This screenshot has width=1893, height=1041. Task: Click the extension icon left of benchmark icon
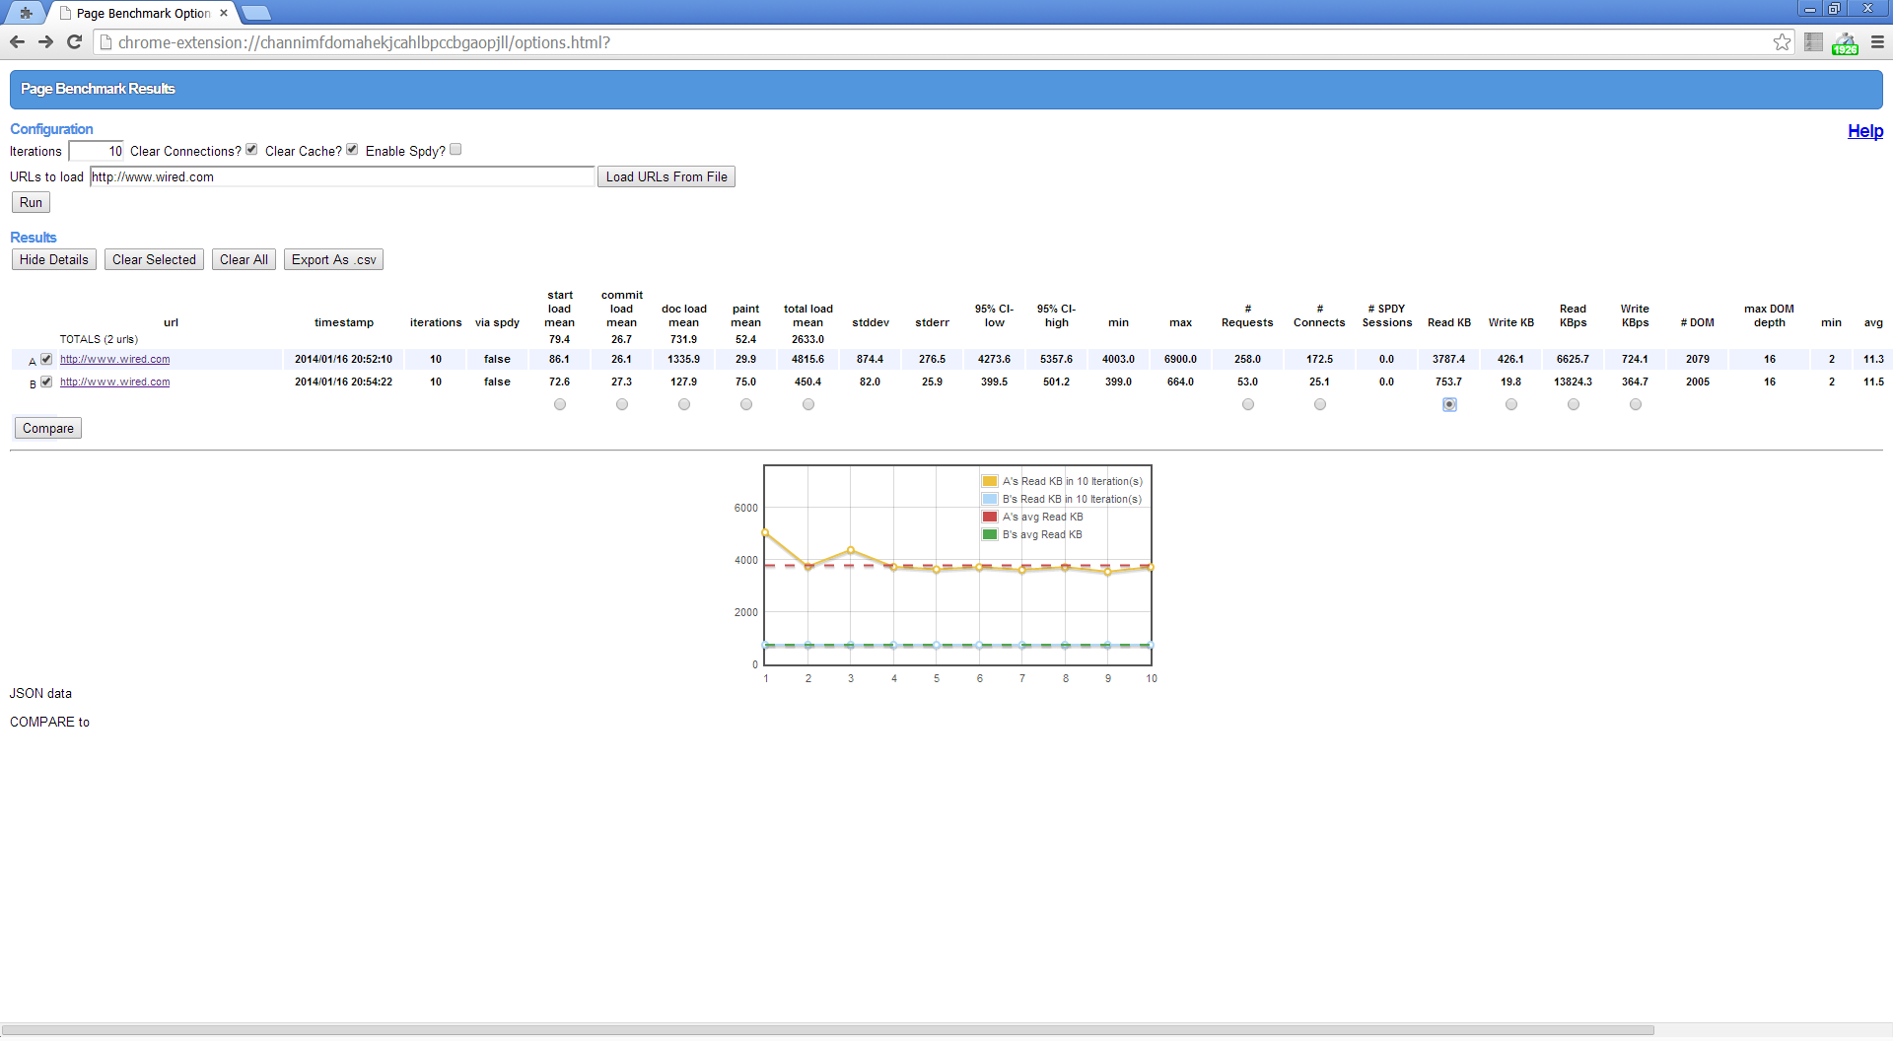pos(1813,42)
